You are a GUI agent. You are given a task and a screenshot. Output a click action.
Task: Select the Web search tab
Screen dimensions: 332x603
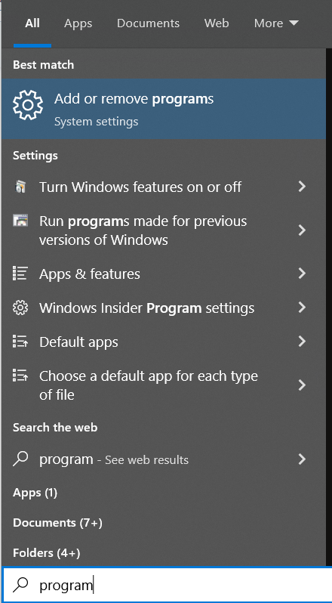pos(217,23)
